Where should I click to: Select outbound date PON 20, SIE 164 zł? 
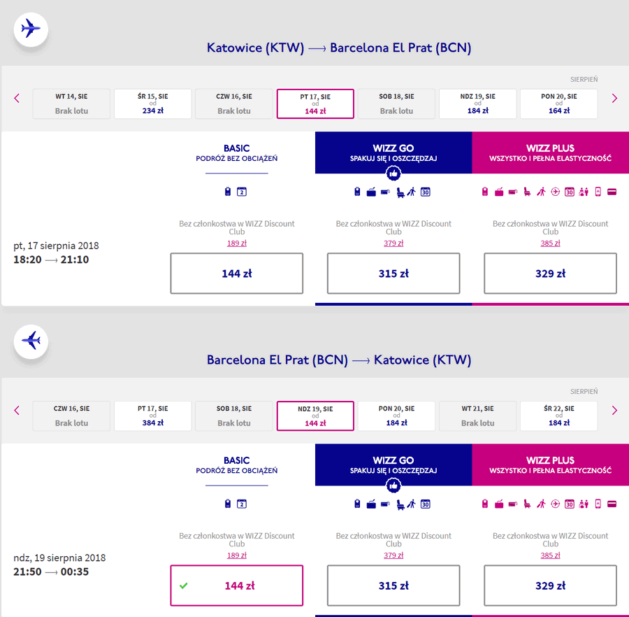(x=559, y=104)
